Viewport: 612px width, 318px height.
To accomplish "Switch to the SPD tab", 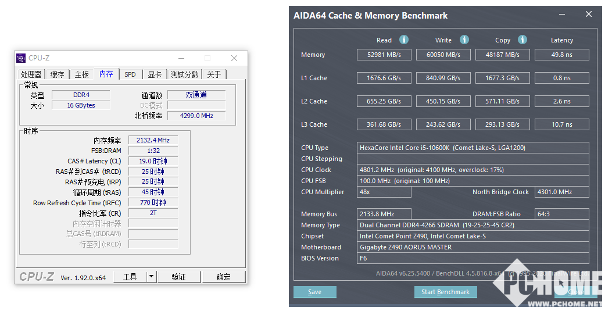I will [x=130, y=74].
